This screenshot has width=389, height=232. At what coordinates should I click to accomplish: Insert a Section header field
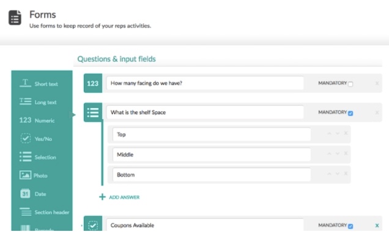[44, 212]
